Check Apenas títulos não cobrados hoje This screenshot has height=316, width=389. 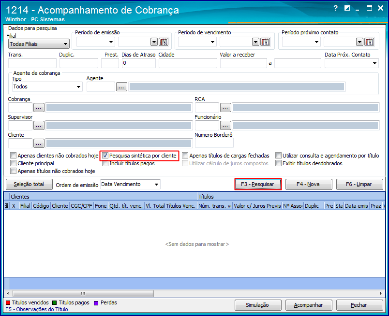pyautogui.click(x=13, y=171)
